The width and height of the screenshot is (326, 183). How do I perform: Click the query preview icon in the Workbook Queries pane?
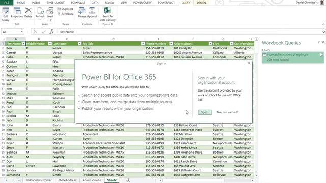(x=321, y=55)
